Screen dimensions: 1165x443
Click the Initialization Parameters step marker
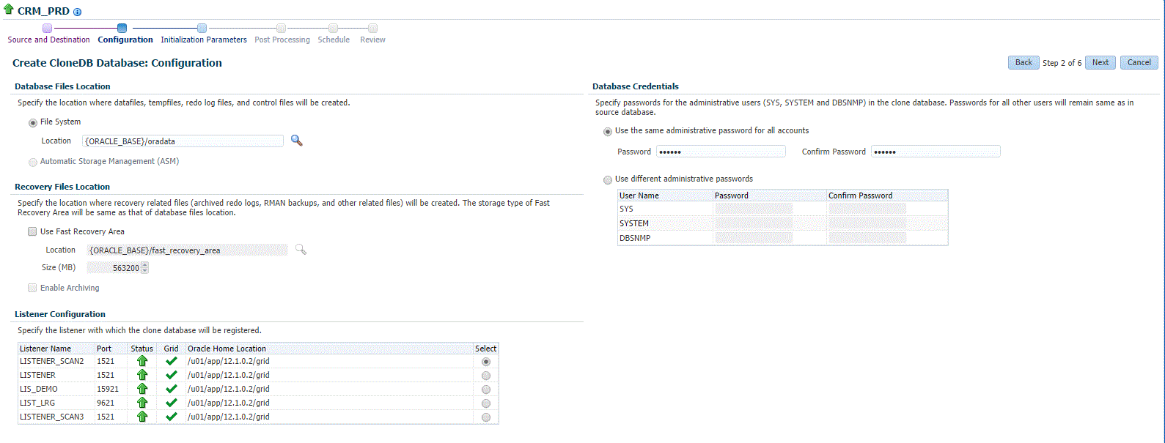click(202, 29)
